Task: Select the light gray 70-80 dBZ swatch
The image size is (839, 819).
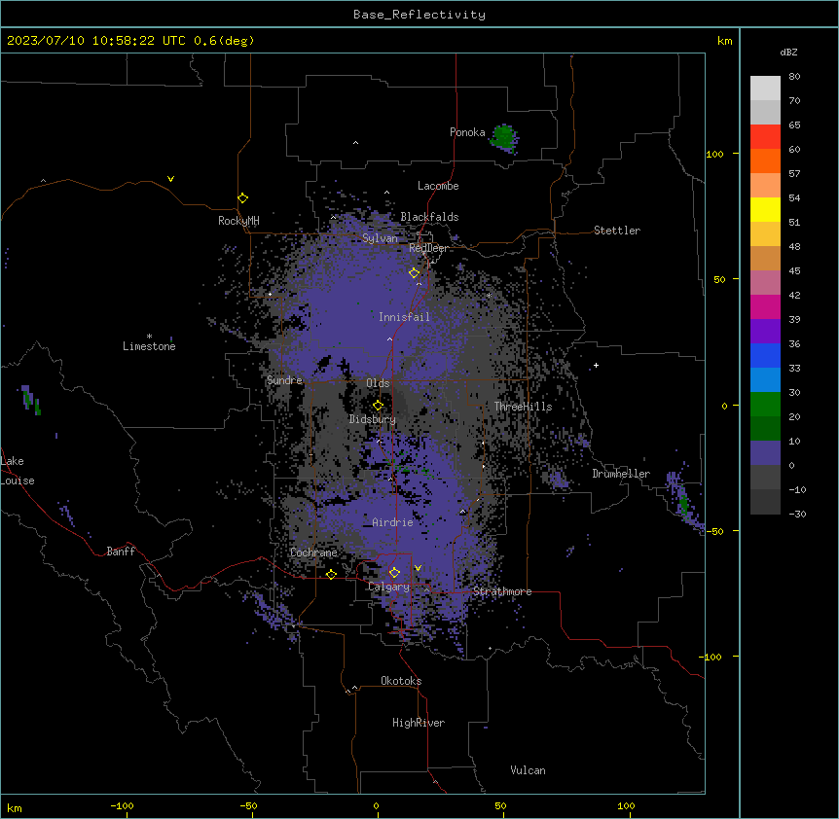Action: click(x=765, y=89)
